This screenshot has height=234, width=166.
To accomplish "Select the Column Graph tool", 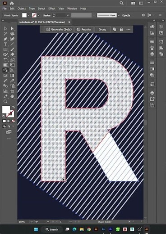I will tap(5, 91).
